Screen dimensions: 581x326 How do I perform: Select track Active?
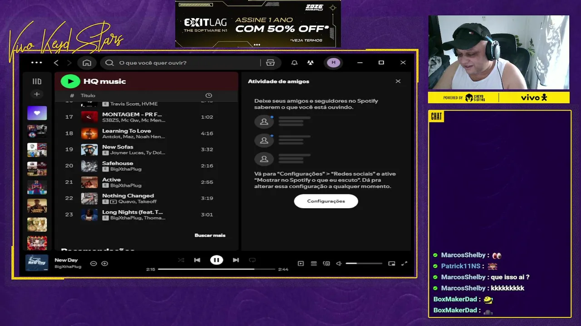[x=111, y=179]
